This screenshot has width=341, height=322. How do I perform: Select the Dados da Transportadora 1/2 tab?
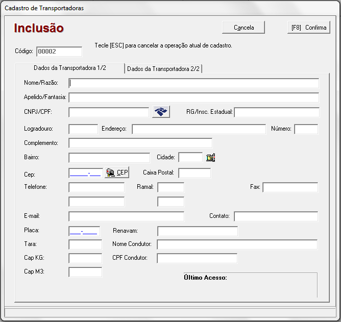tap(70, 68)
